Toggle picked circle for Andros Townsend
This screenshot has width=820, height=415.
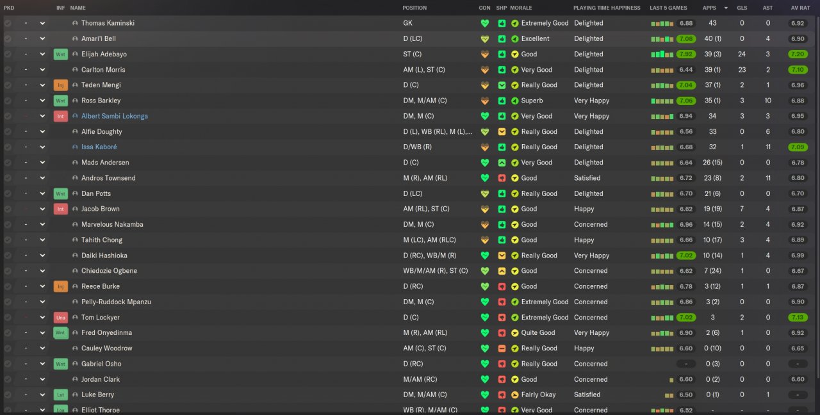pos(8,178)
